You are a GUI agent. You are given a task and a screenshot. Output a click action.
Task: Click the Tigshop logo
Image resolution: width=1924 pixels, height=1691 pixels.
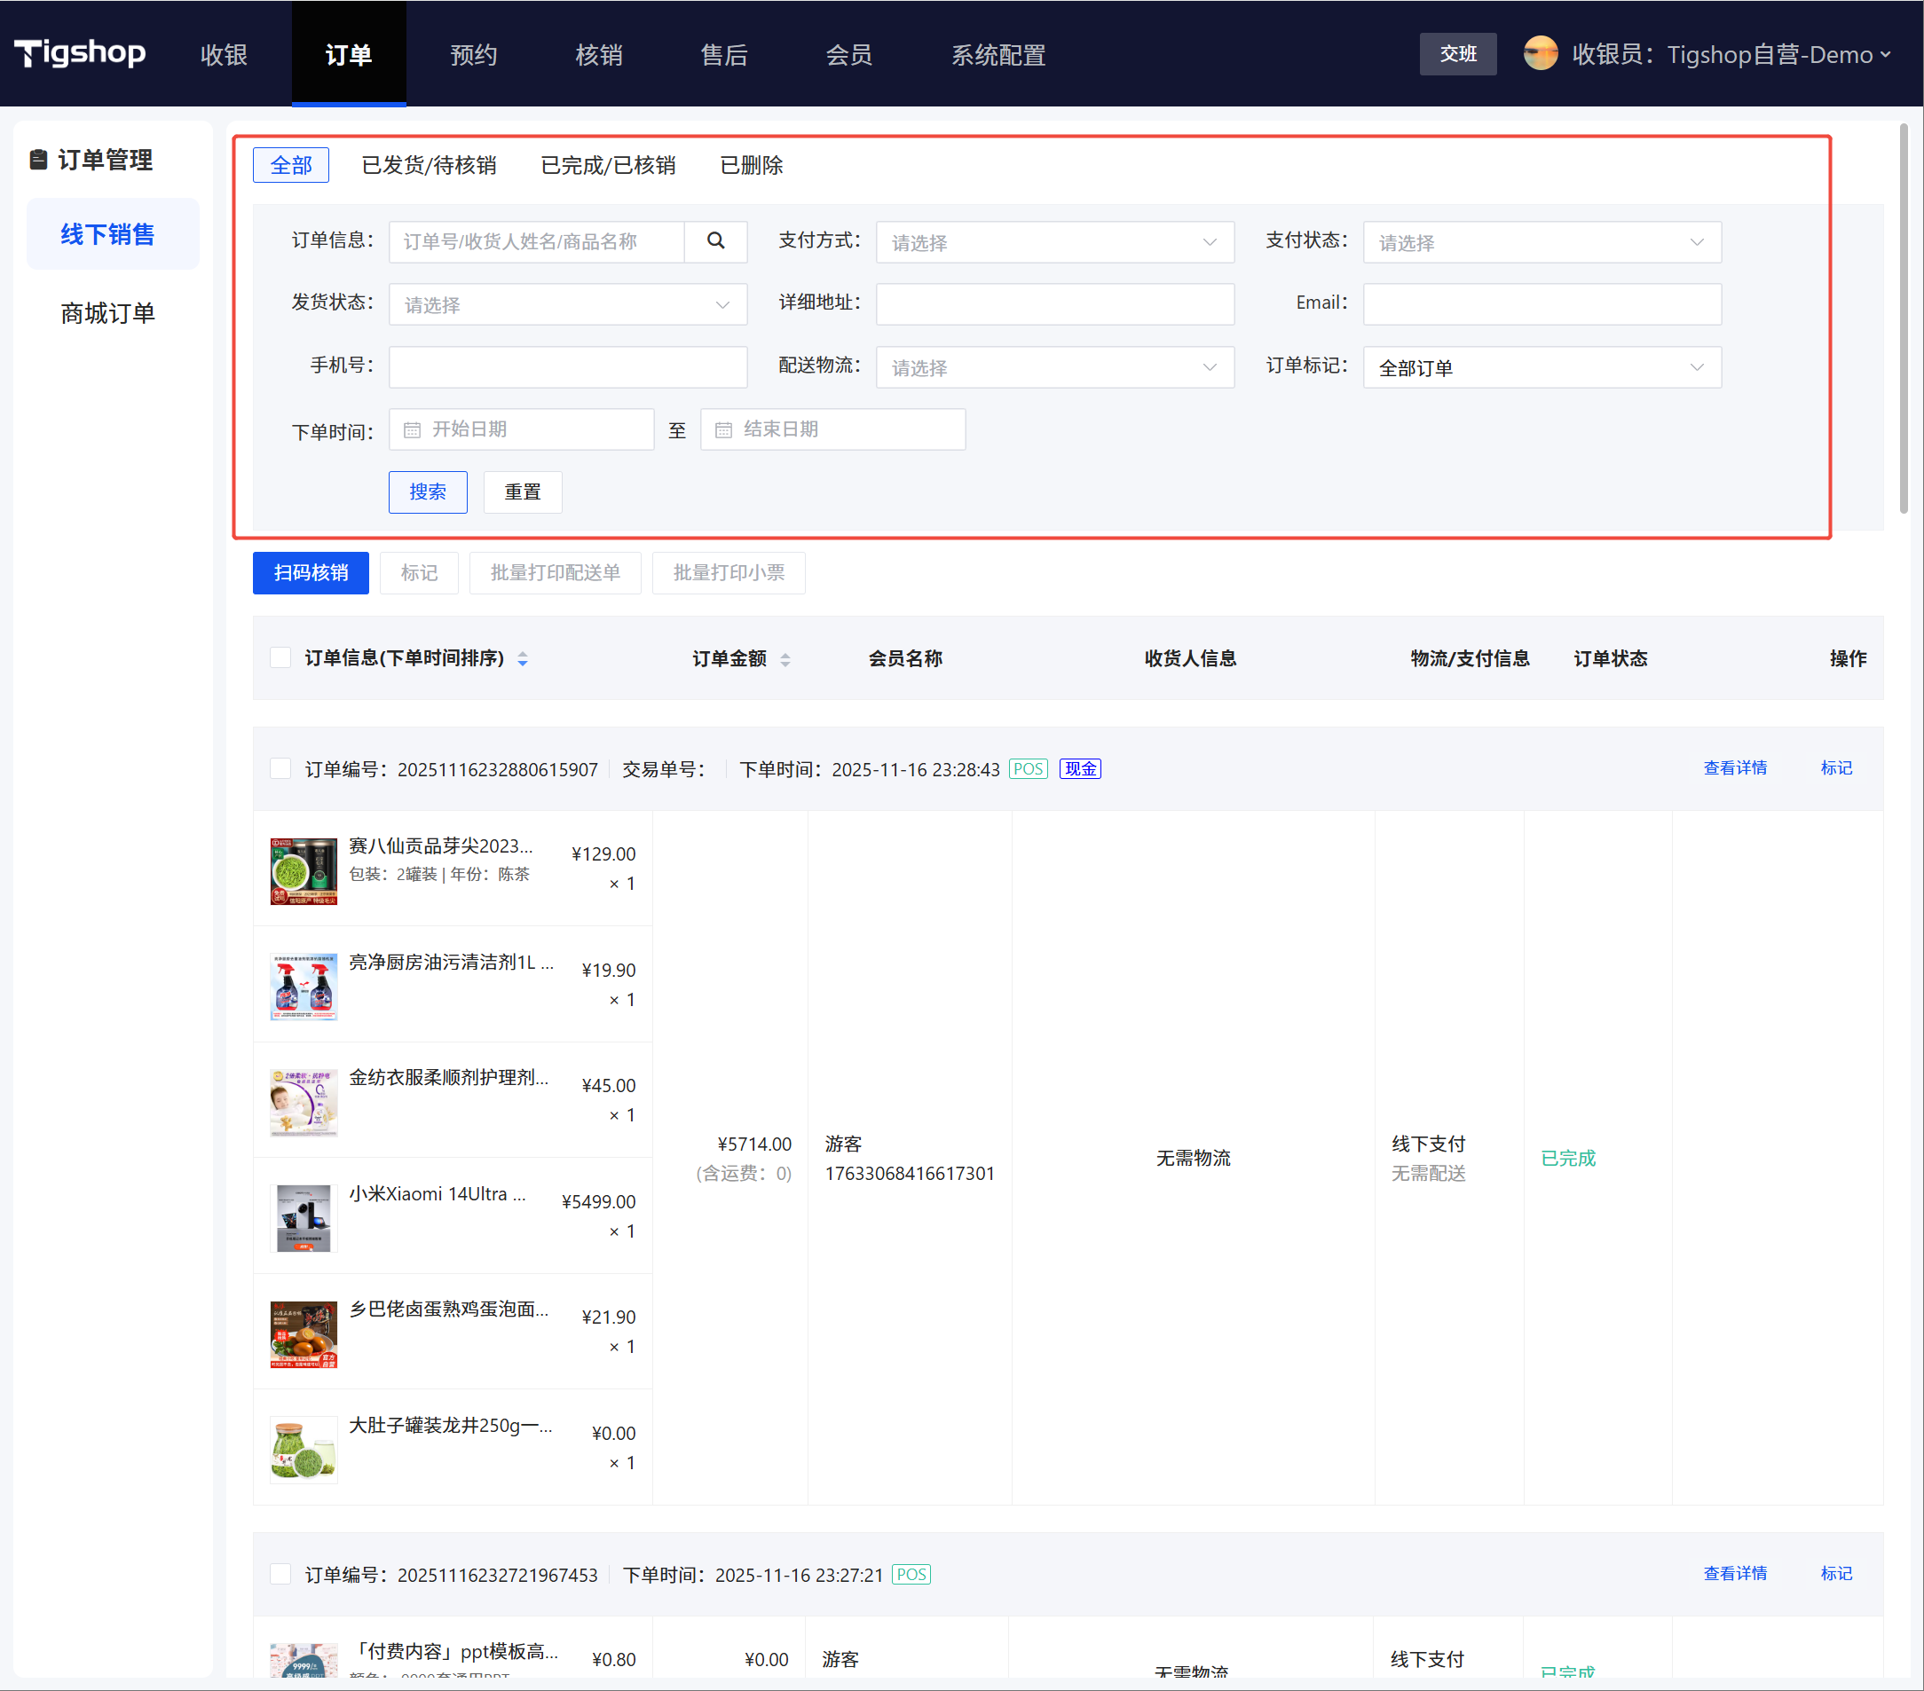(x=80, y=52)
